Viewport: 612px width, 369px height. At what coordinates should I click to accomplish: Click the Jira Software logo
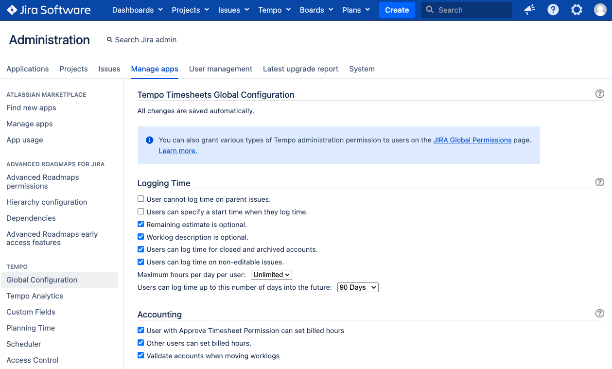[49, 10]
